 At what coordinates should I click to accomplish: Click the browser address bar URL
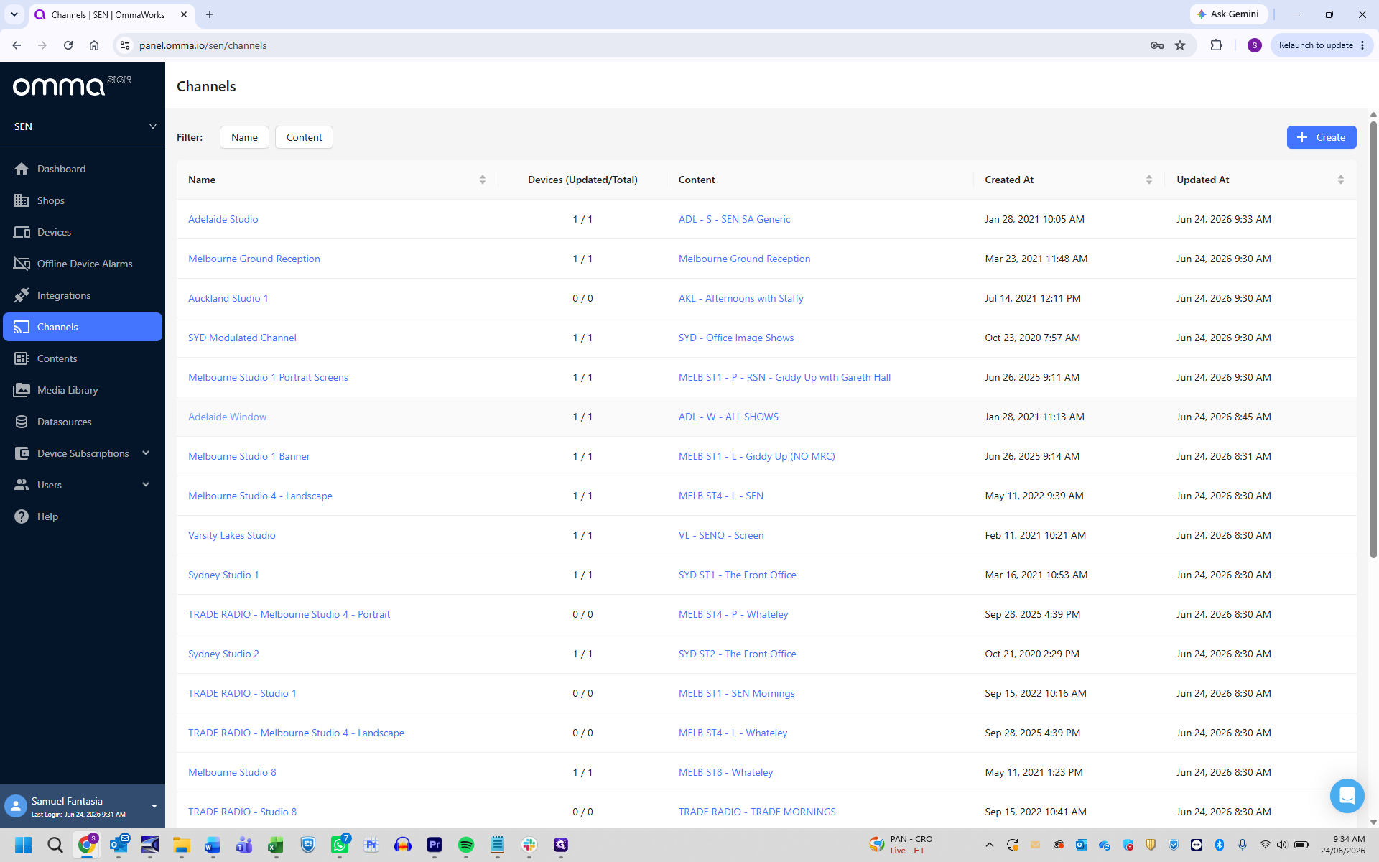203,45
